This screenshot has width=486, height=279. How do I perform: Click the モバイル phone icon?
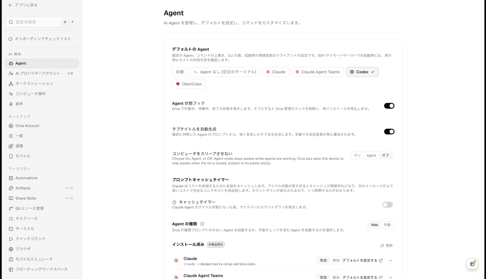(x=11, y=156)
